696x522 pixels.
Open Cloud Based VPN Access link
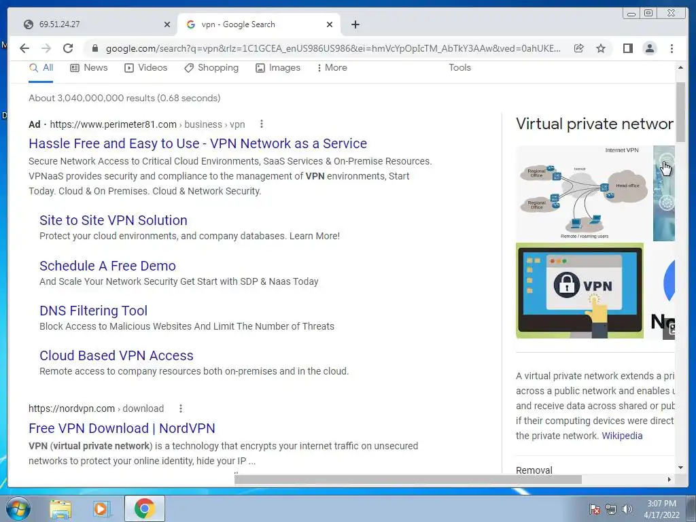pyautogui.click(x=116, y=355)
